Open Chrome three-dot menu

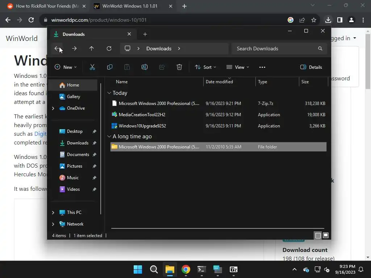pyautogui.click(x=363, y=20)
